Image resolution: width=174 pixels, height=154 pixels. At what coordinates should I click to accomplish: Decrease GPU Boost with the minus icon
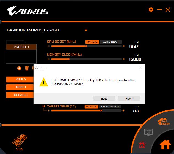click(x=49, y=46)
